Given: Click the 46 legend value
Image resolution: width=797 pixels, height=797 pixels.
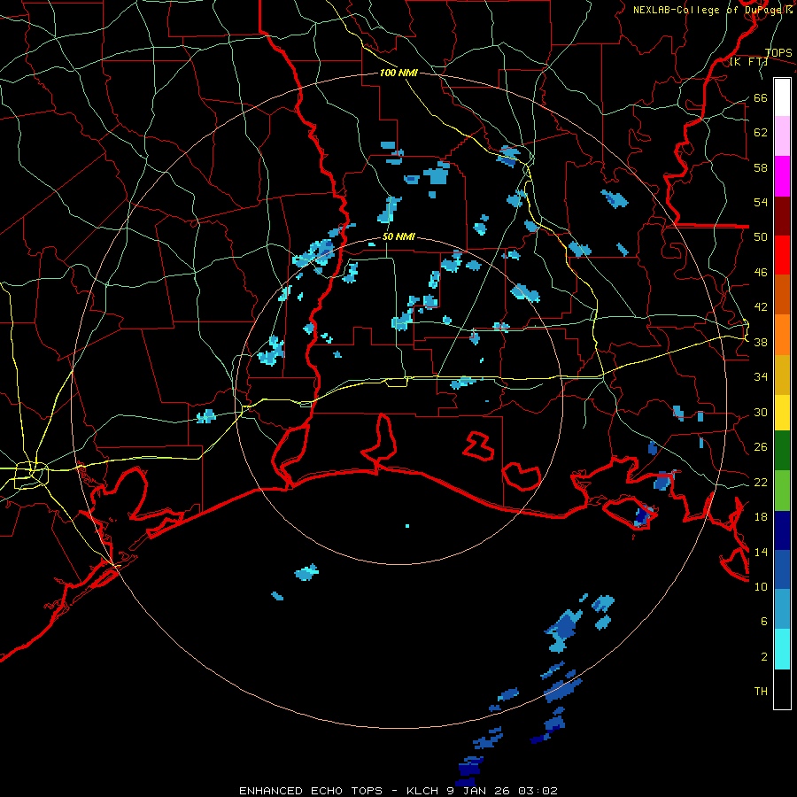Looking at the screenshot, I should [x=761, y=272].
